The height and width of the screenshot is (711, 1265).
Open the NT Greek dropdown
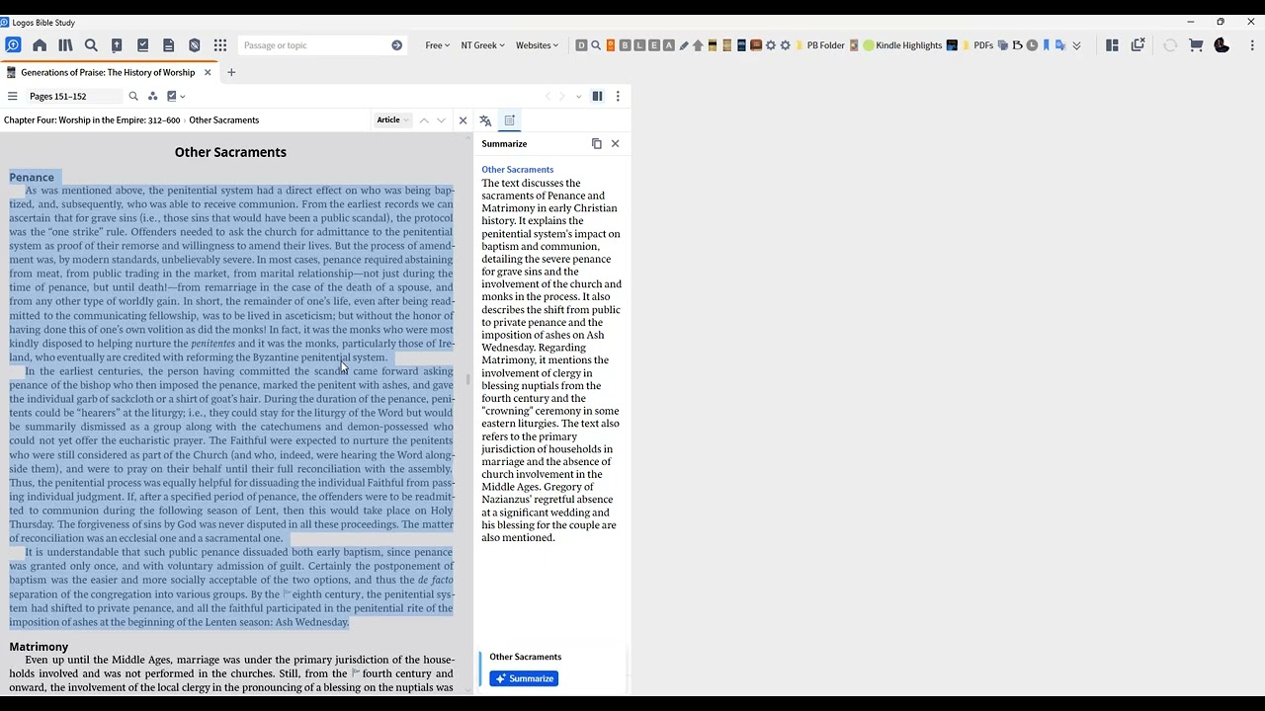(x=482, y=45)
